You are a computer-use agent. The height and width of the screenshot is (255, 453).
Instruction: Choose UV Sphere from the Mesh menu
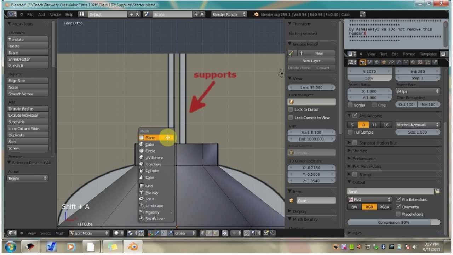[156, 157]
